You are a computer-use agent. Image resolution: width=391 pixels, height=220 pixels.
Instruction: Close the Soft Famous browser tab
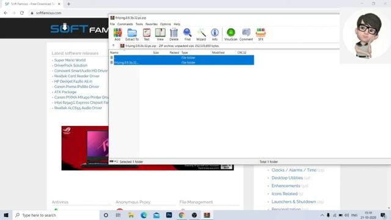tap(59, 4)
